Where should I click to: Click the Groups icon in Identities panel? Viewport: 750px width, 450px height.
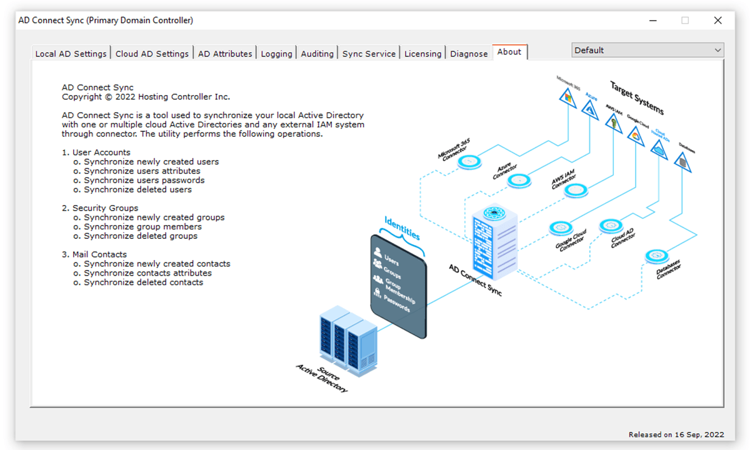click(x=377, y=264)
